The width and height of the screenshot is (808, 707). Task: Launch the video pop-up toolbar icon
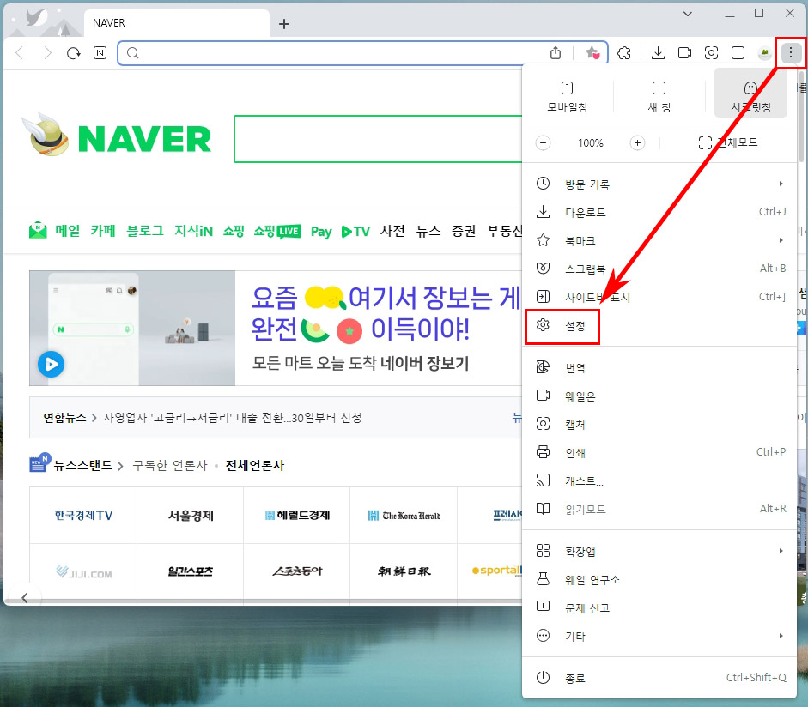684,52
